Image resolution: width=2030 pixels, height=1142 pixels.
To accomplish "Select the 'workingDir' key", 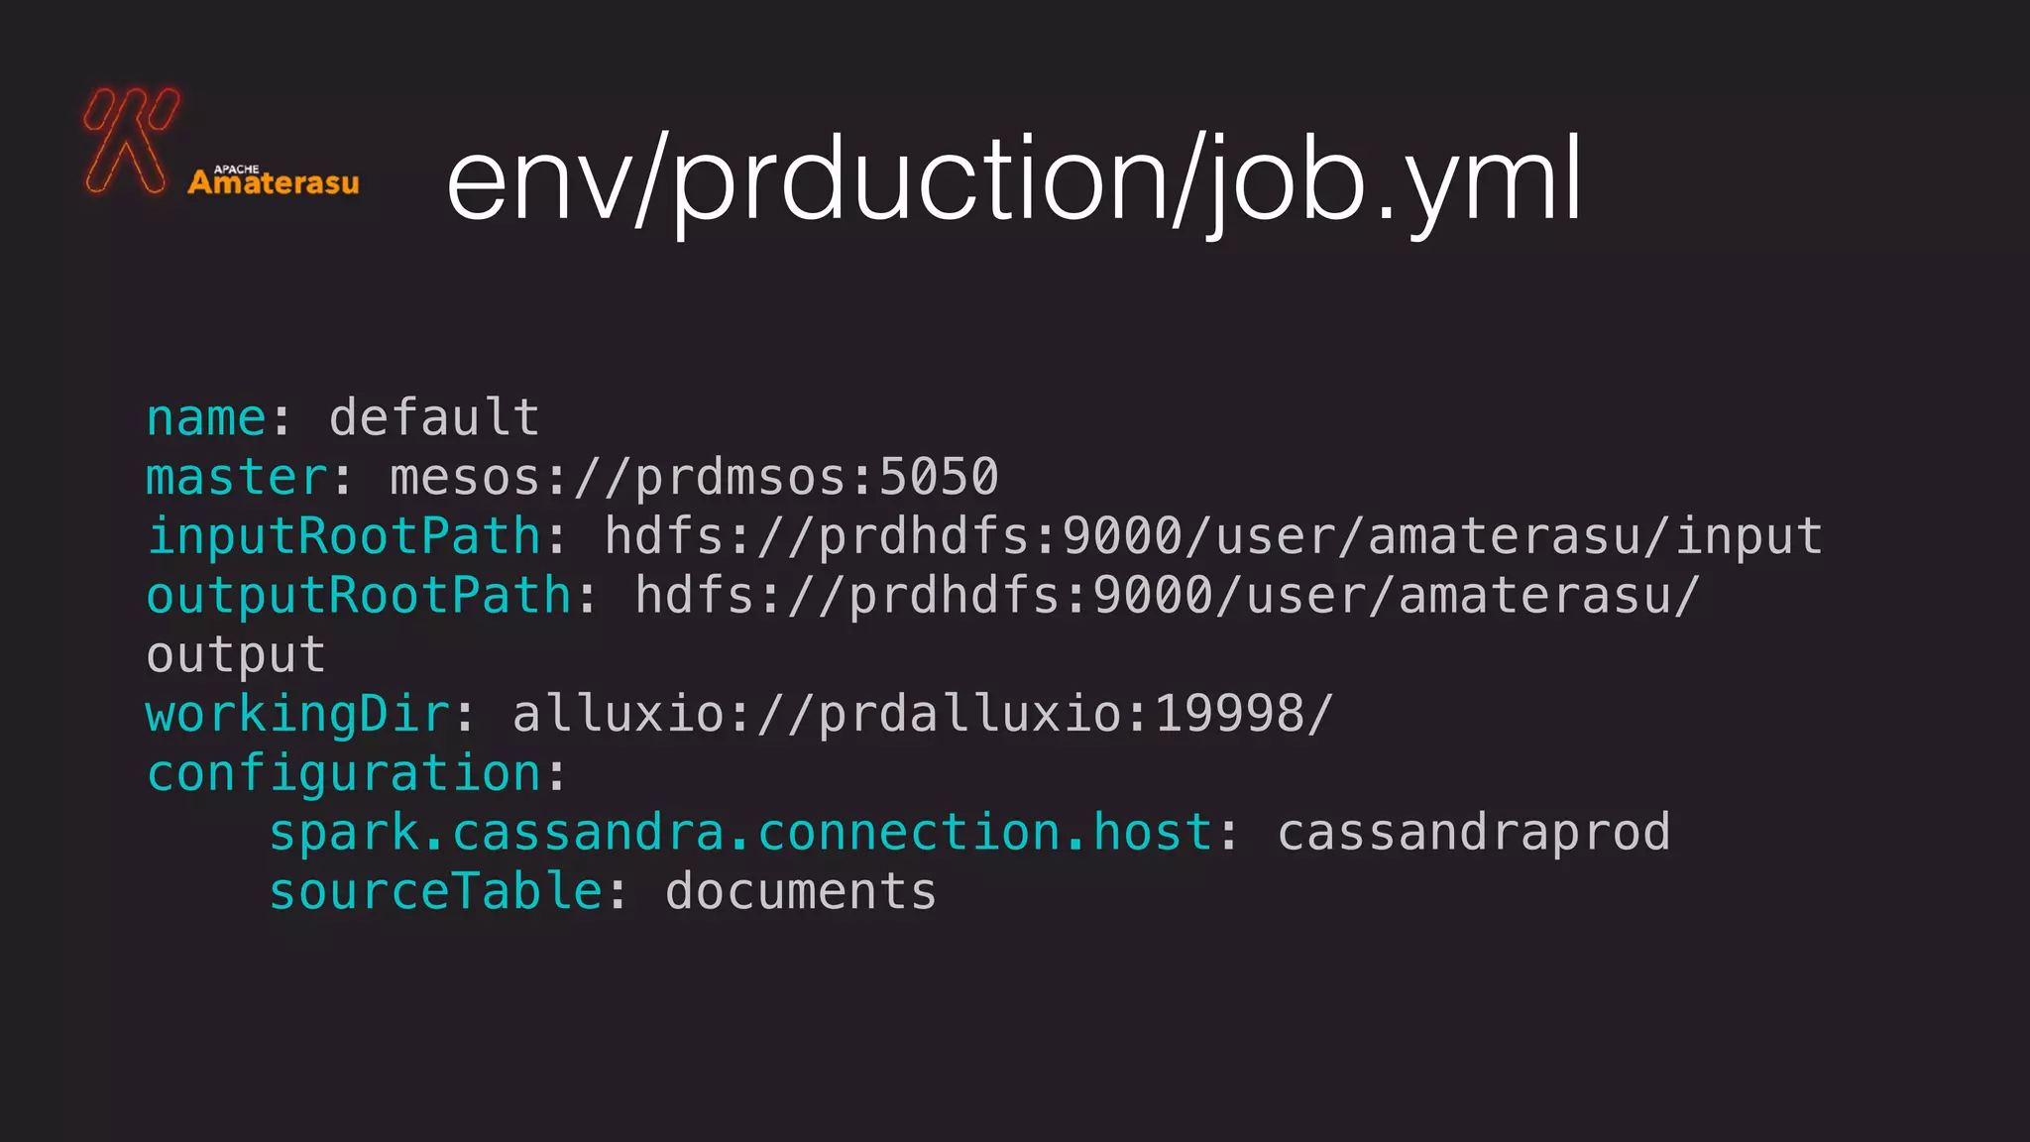I will 298,715.
